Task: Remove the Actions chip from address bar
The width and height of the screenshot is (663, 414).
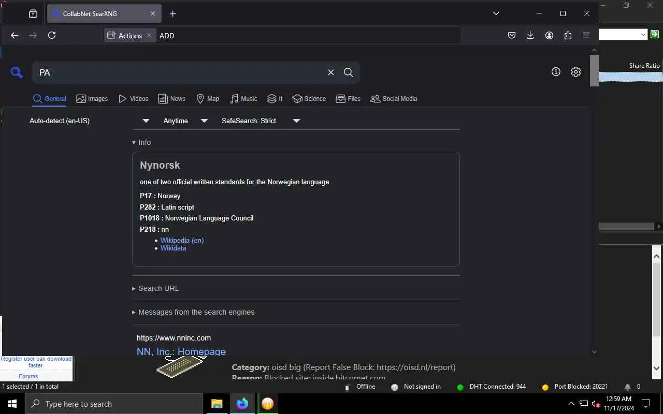Action: (149, 35)
